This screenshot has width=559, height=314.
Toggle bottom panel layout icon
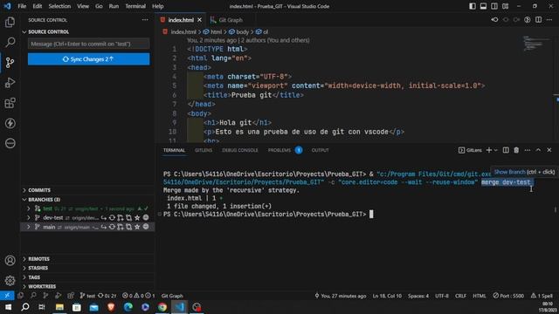[x=483, y=6]
